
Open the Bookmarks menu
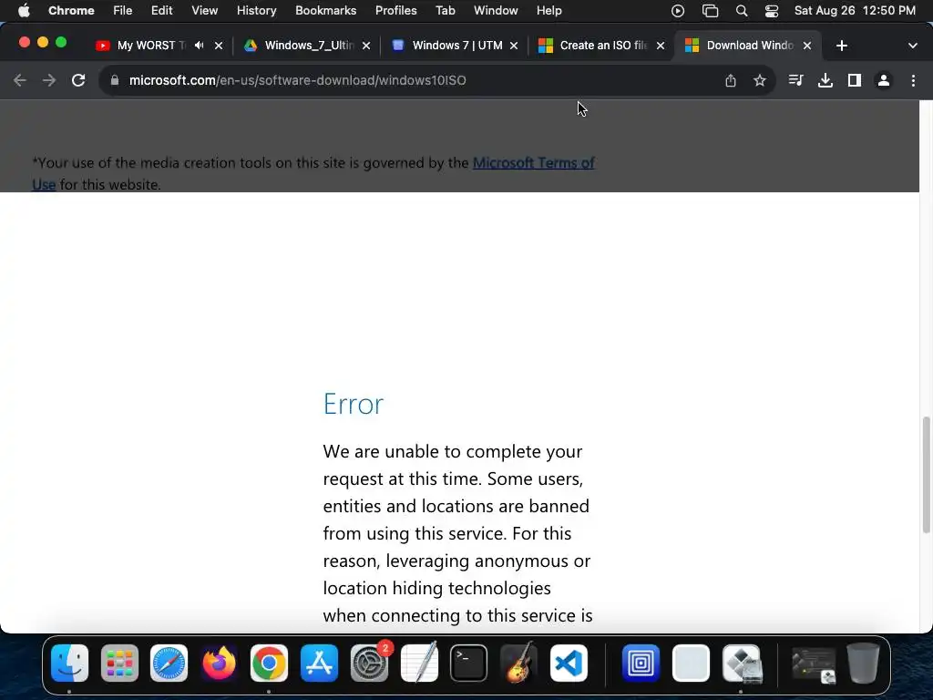point(326,11)
